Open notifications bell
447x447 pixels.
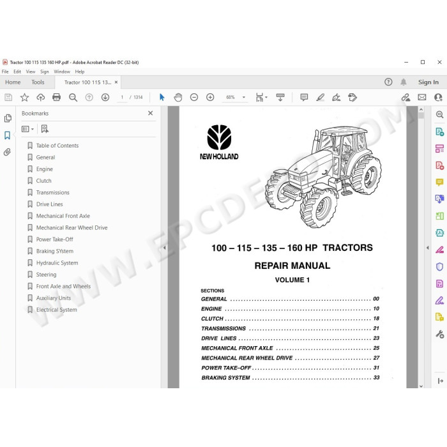tap(404, 82)
